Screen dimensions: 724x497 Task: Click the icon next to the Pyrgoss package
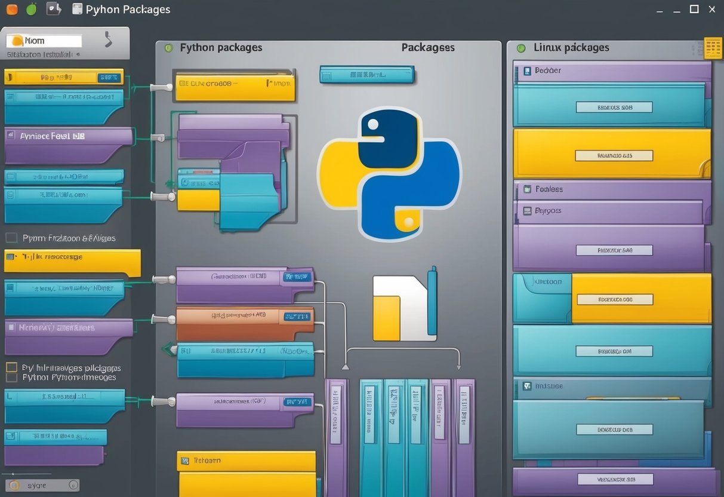pos(528,211)
